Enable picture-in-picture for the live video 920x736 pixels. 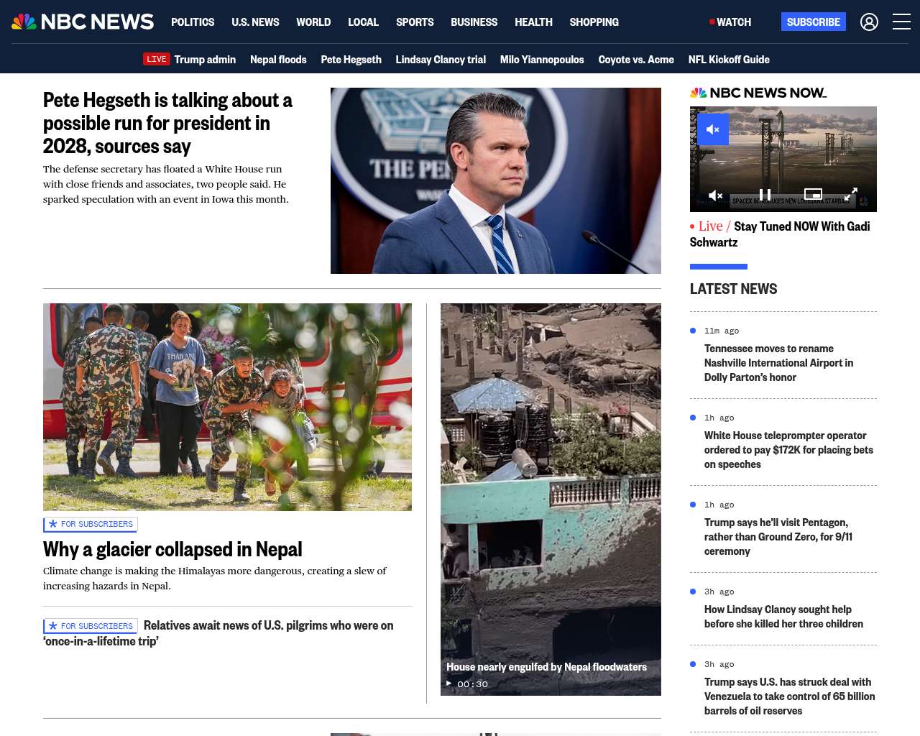coord(813,194)
